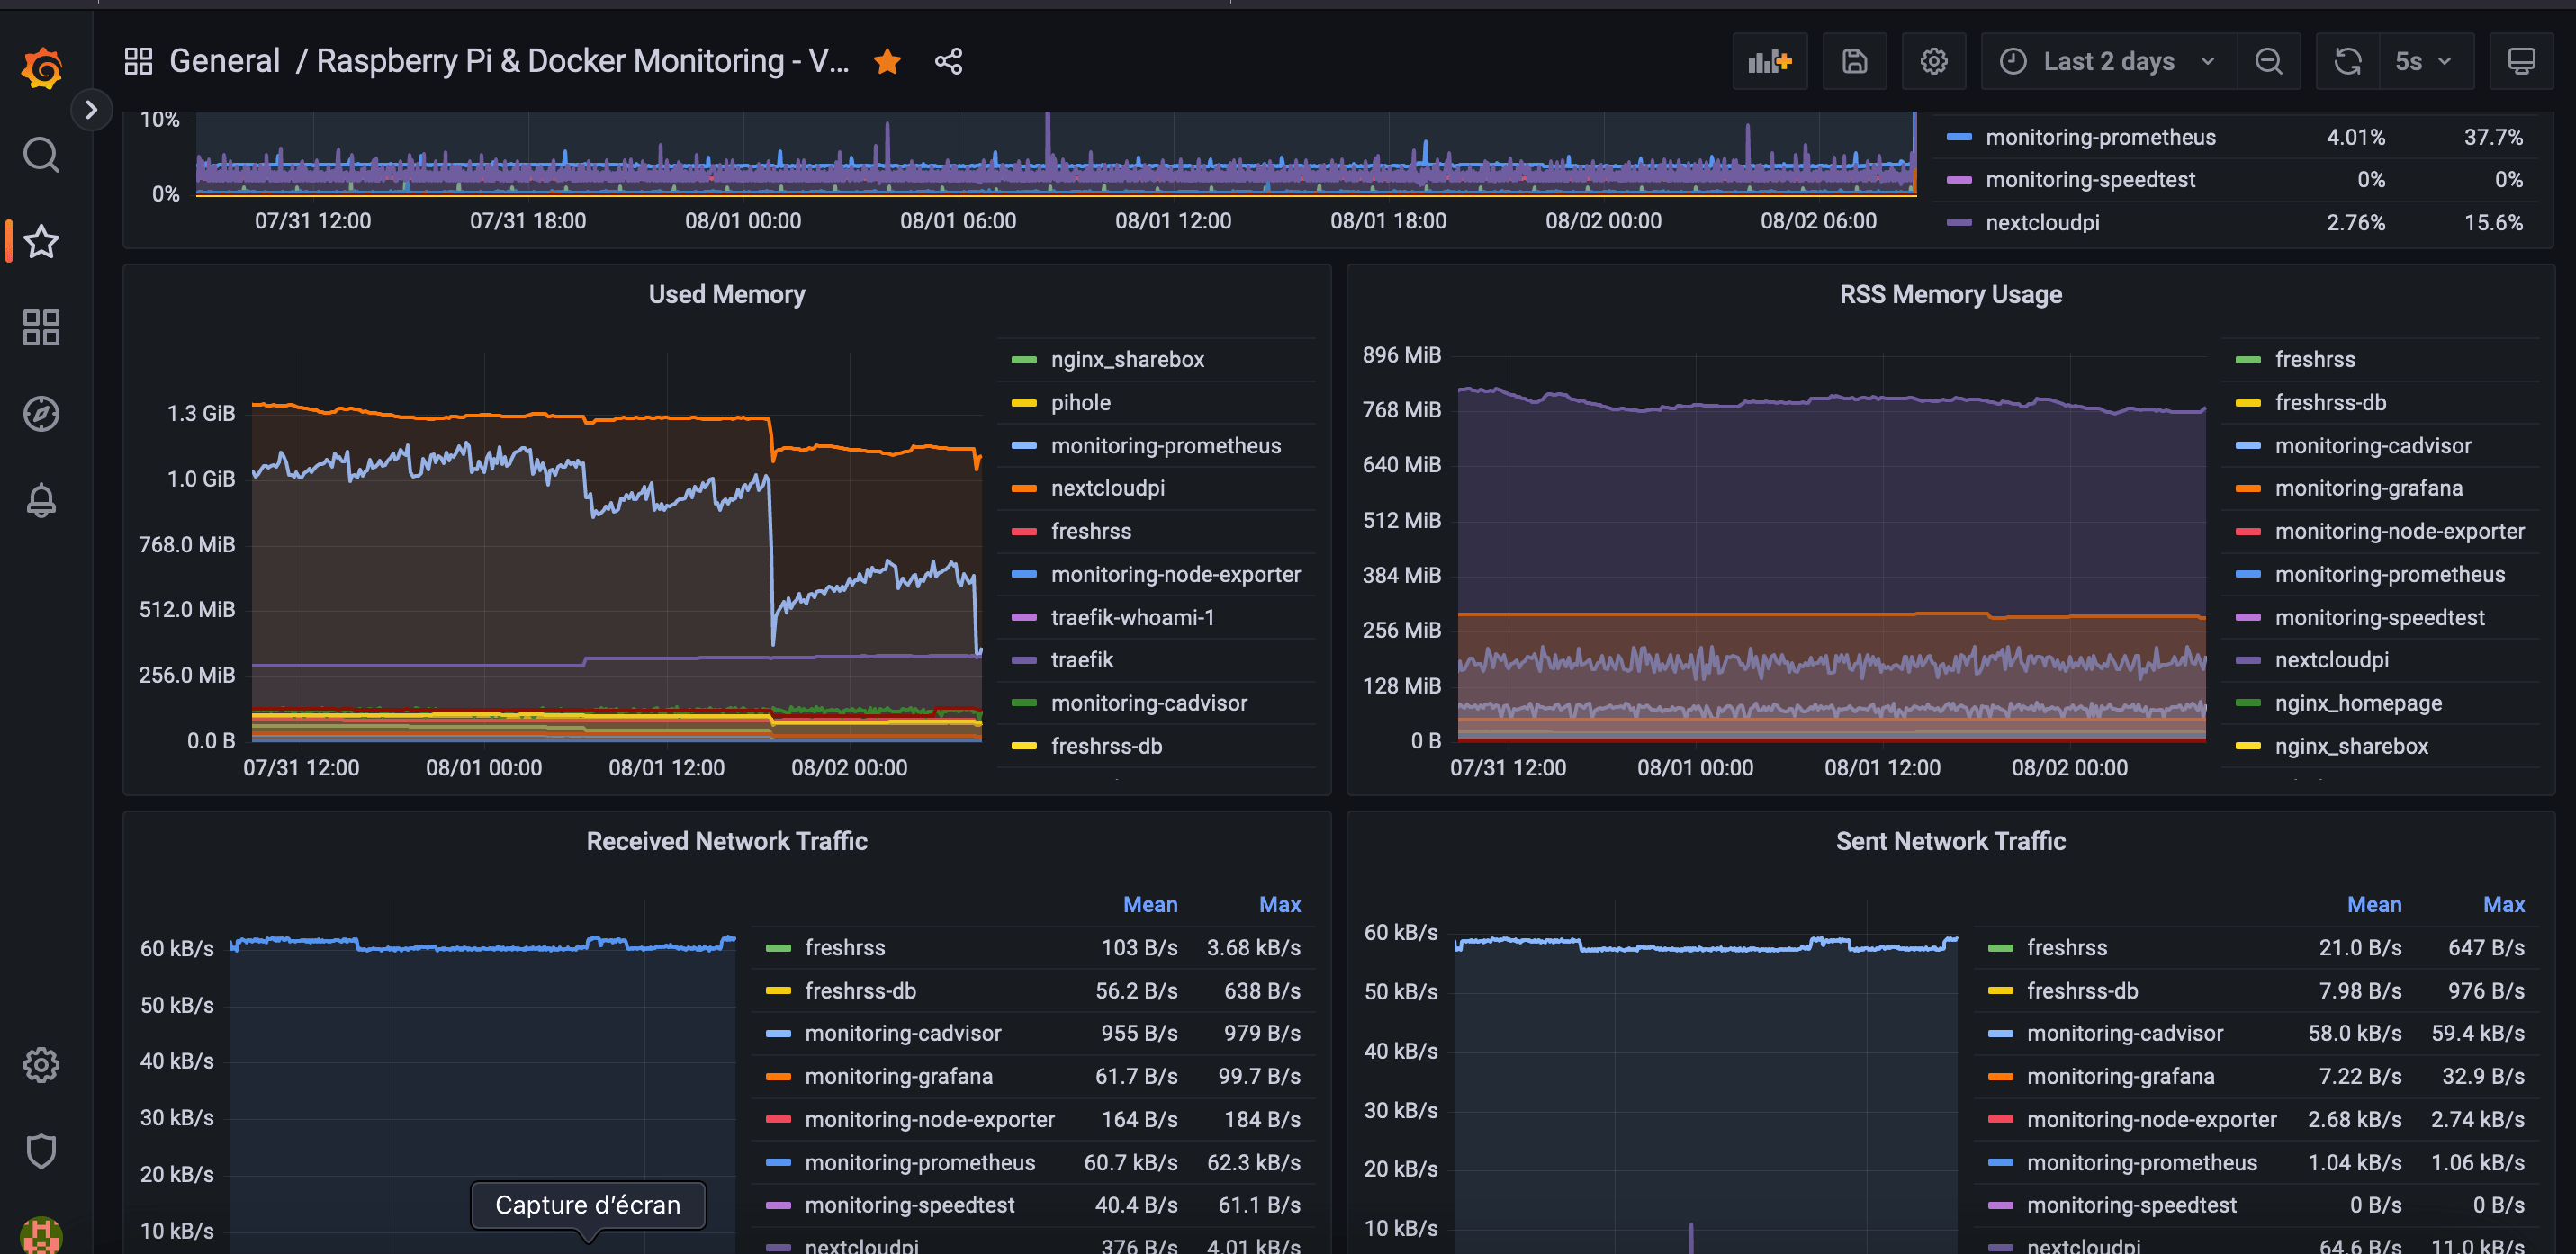The image size is (2576, 1254).
Task: Open the Server Admin shield icon
Action: point(41,1151)
